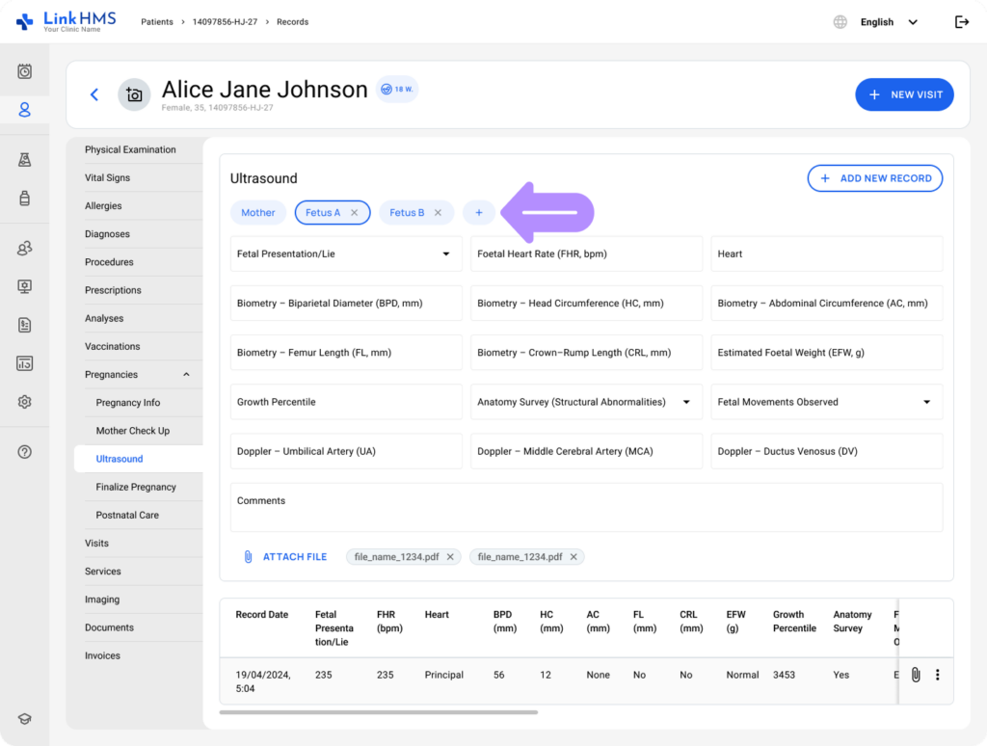
Task: Click the logout icon in top bar
Action: pyautogui.click(x=962, y=22)
